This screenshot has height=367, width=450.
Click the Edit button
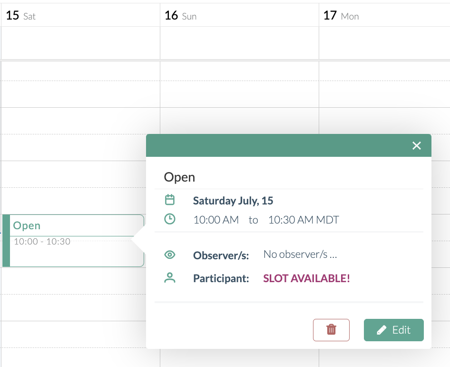(x=394, y=330)
